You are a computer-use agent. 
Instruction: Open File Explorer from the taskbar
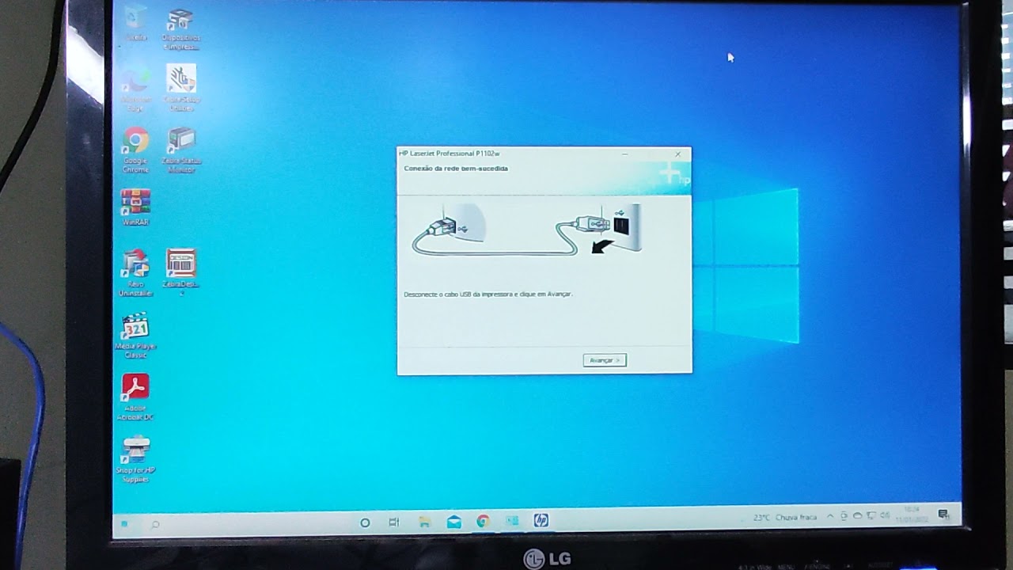click(424, 522)
